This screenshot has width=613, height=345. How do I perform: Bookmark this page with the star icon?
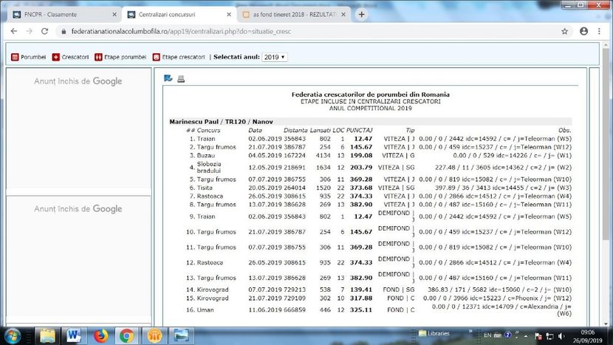pos(565,32)
